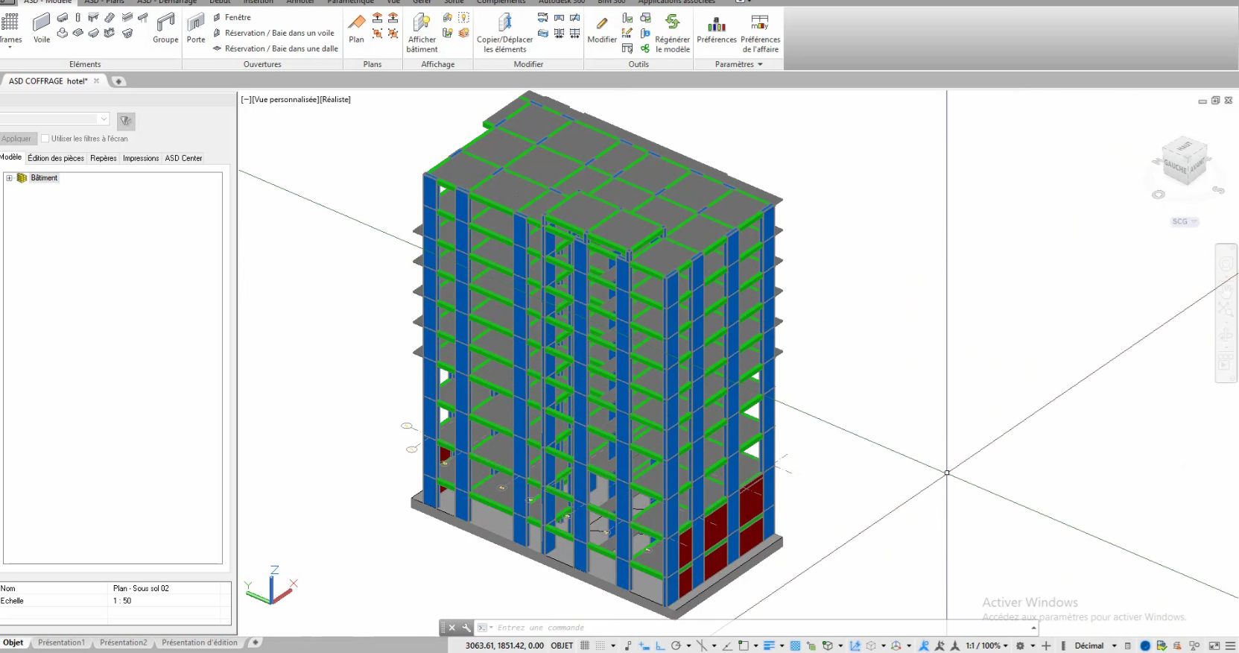Add a new document tab
The height and width of the screenshot is (653, 1239).
[x=118, y=81]
